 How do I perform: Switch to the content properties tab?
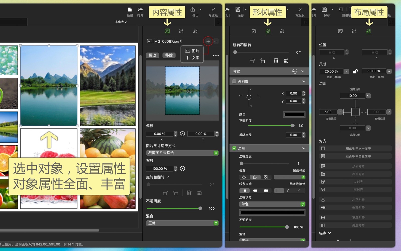167,31
